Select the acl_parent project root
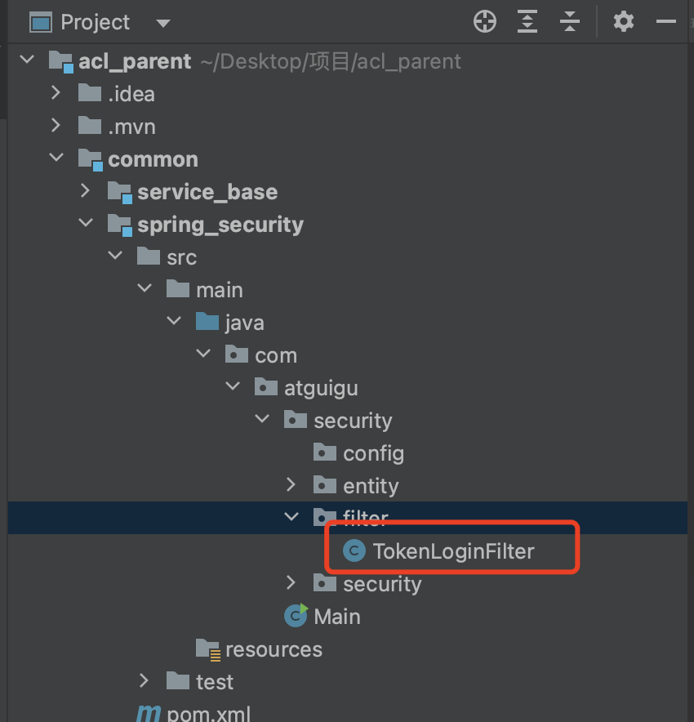Image resolution: width=694 pixels, height=722 pixels. (134, 61)
